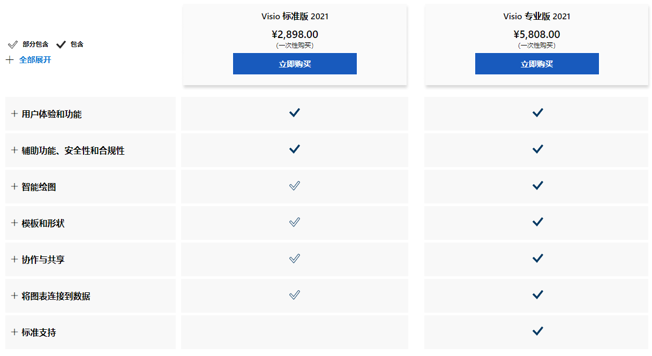Click 标准版 partial checkmark for 模板和形状
652x356 pixels.
click(295, 222)
